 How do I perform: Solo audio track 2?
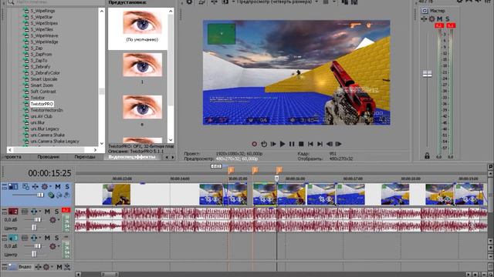pos(56,212)
